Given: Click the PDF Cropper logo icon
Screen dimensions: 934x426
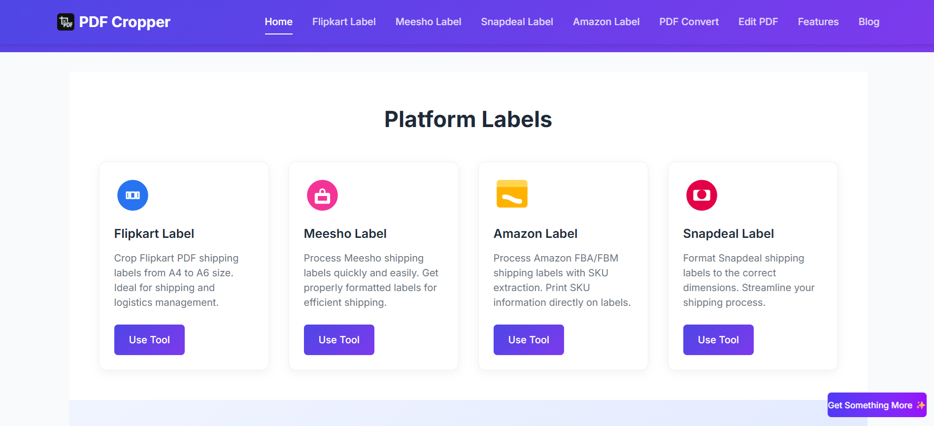Looking at the screenshot, I should tap(66, 22).
